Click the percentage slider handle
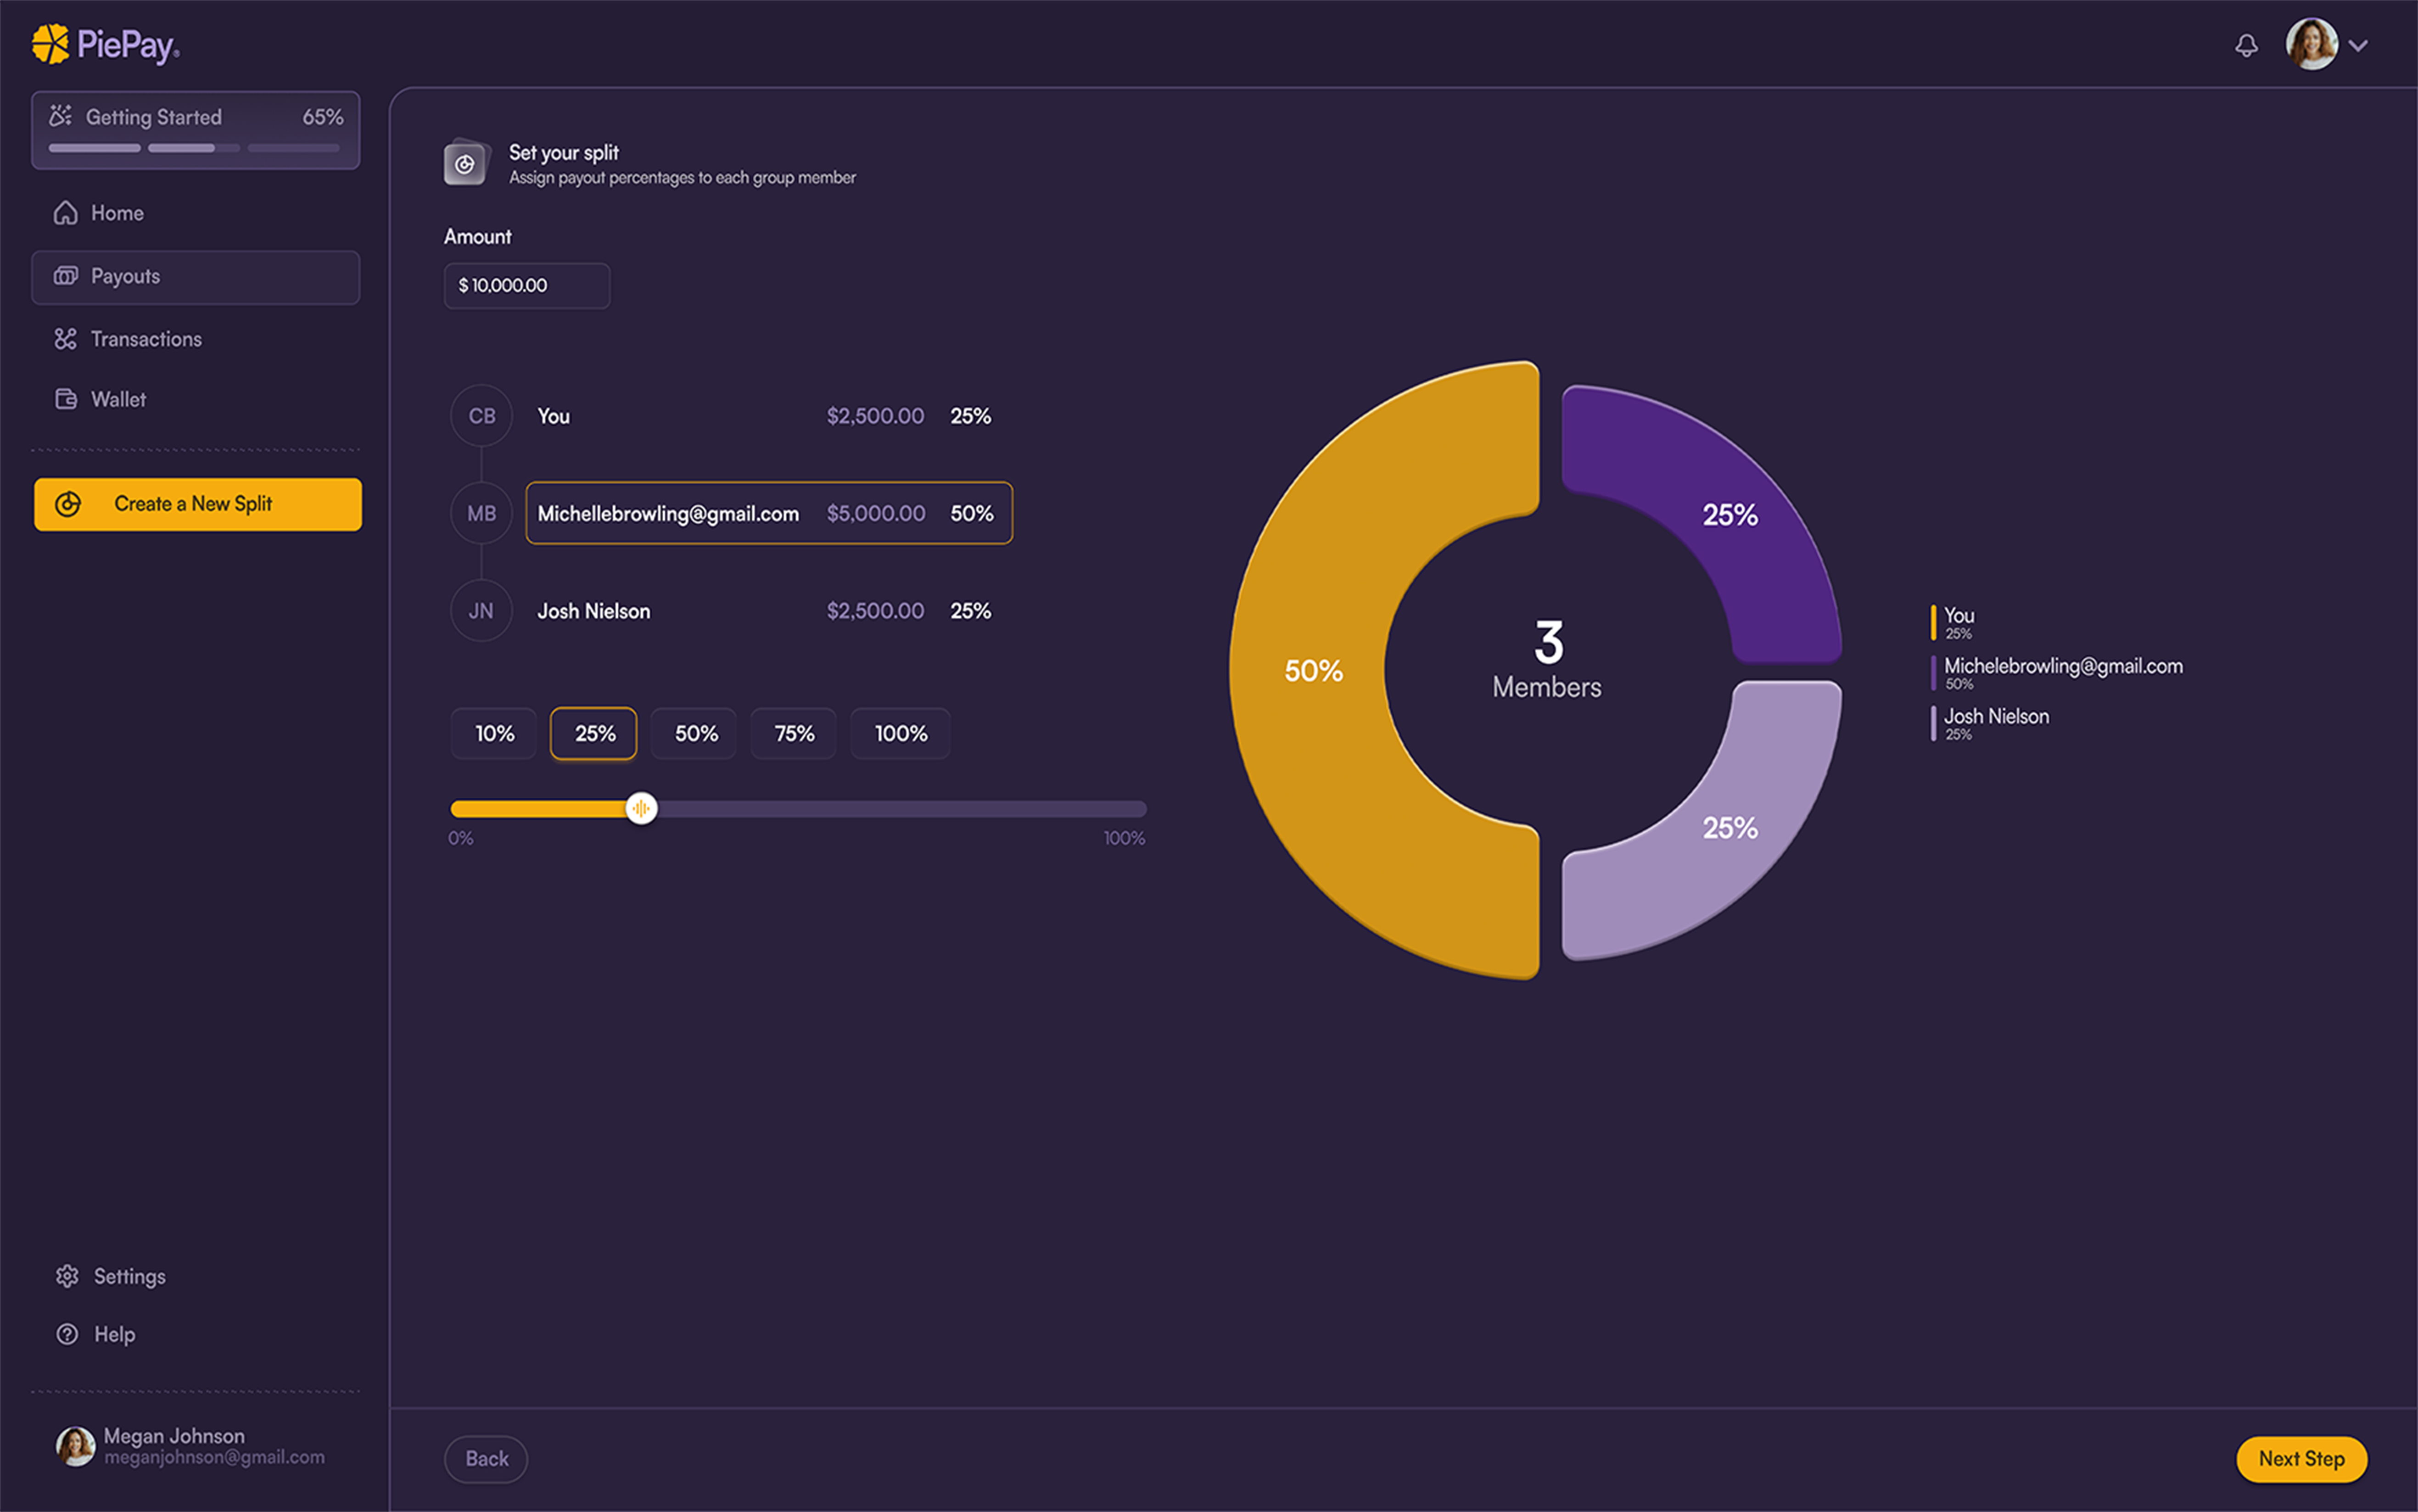 tap(641, 808)
